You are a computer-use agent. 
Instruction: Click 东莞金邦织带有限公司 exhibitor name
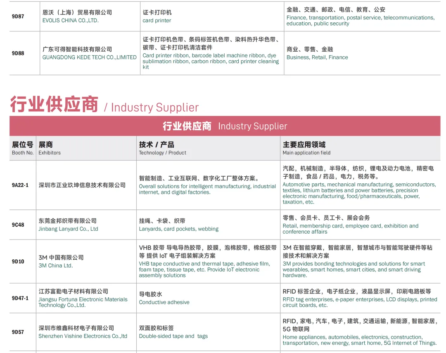tap(67, 221)
